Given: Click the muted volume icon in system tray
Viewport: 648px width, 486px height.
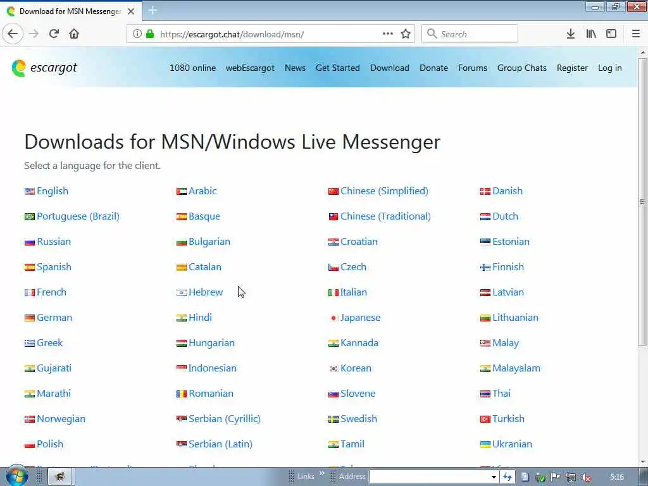Looking at the screenshot, I should pyautogui.click(x=586, y=478).
